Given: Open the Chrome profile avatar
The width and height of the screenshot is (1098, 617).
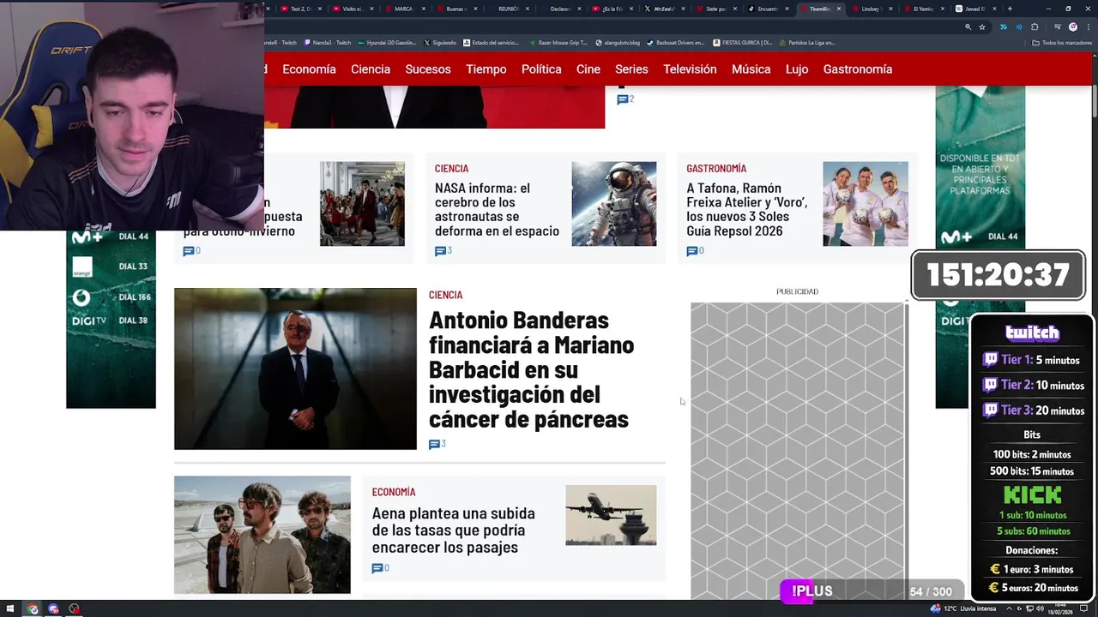Looking at the screenshot, I should 1072,27.
